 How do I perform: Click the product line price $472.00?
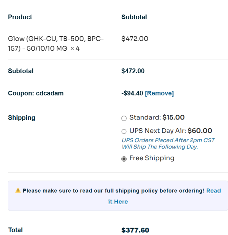click(x=135, y=39)
